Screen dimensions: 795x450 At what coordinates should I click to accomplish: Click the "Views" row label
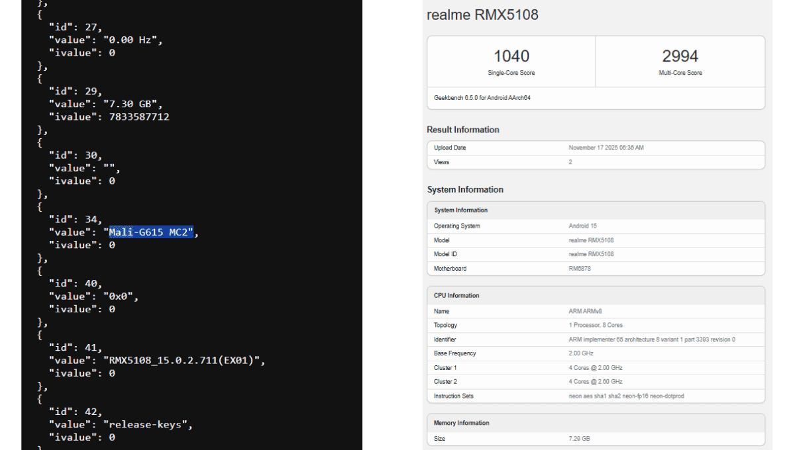click(x=441, y=162)
